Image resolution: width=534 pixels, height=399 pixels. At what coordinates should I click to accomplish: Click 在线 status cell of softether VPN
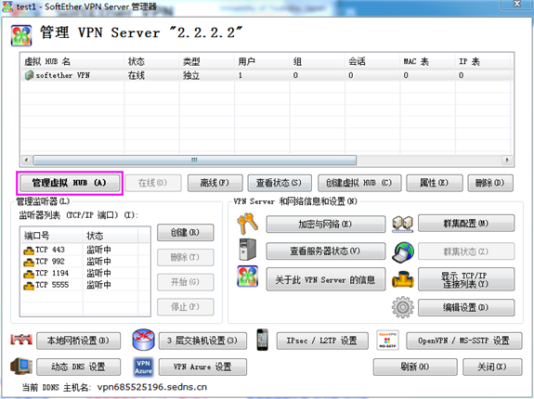tap(137, 75)
